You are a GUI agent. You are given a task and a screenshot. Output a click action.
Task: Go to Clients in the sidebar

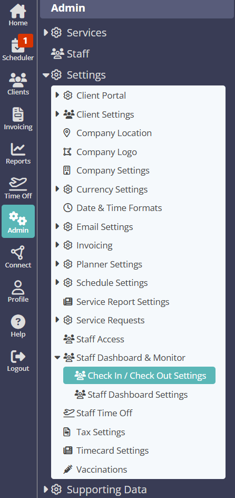tap(18, 84)
